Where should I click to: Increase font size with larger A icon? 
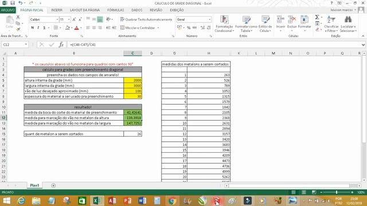coord(74,19)
